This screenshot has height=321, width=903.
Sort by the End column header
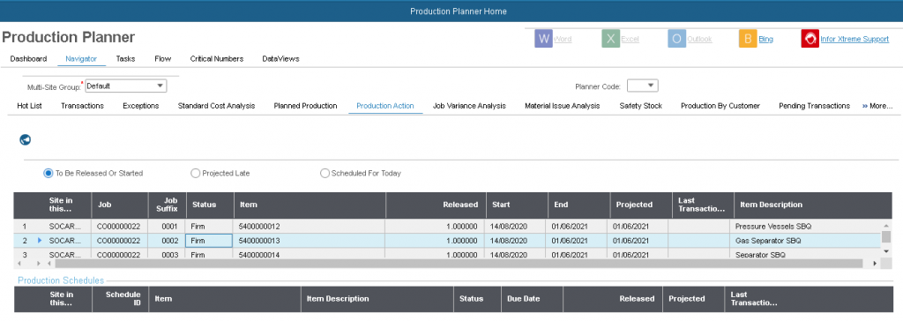coord(578,205)
